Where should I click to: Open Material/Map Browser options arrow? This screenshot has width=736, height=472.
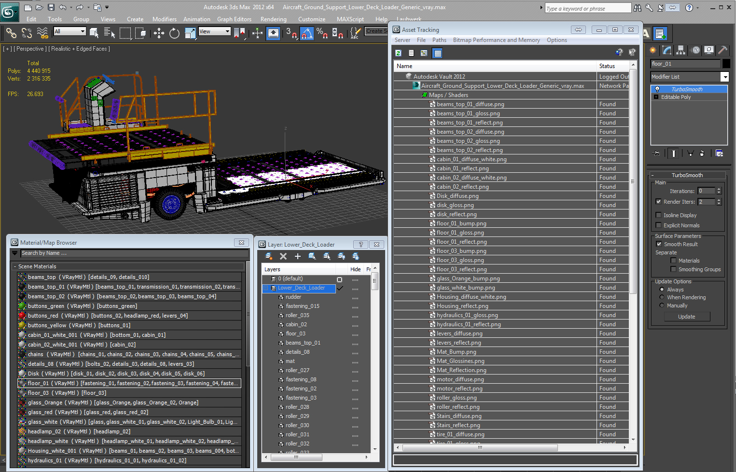point(15,253)
